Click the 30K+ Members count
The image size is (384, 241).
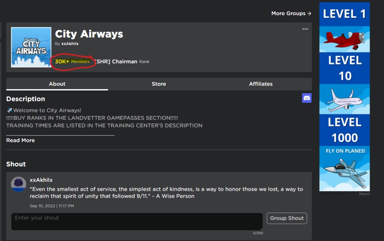72,61
